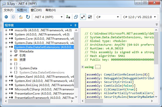Viewport: 162px width, 107px height.
Task: Click the manage assembly lists icon
Action: click(x=68, y=17)
